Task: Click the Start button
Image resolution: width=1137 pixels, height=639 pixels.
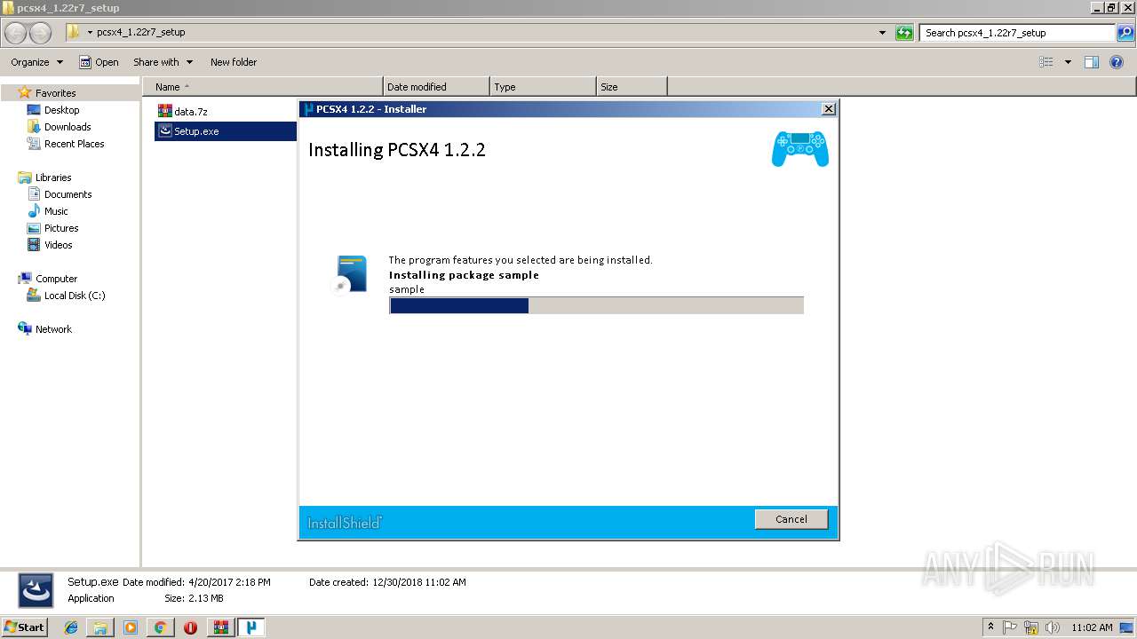Action: [x=24, y=627]
